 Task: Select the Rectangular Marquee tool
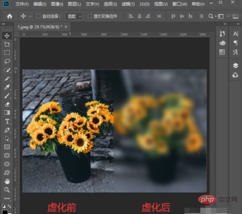tap(7, 53)
